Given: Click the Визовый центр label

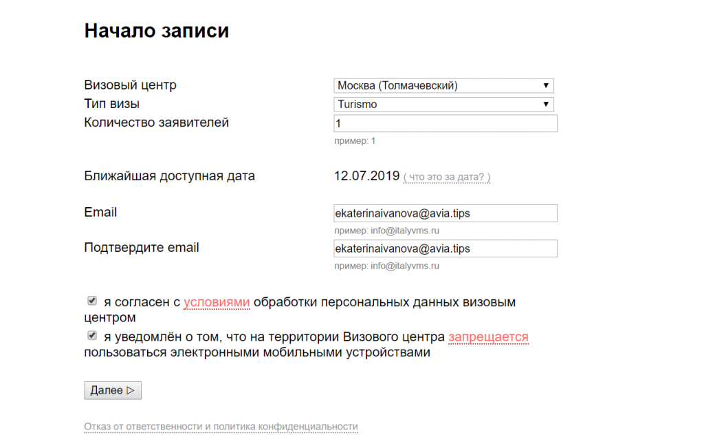Looking at the screenshot, I should tap(130, 85).
